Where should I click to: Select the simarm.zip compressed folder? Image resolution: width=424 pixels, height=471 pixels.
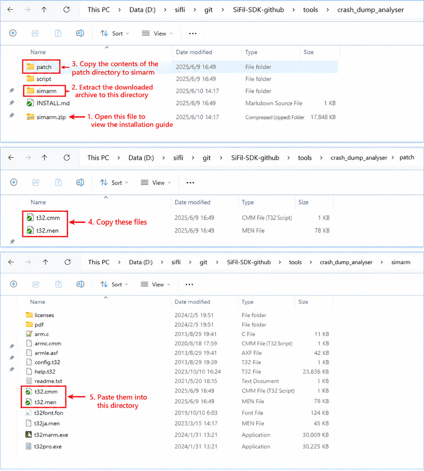[46, 117]
